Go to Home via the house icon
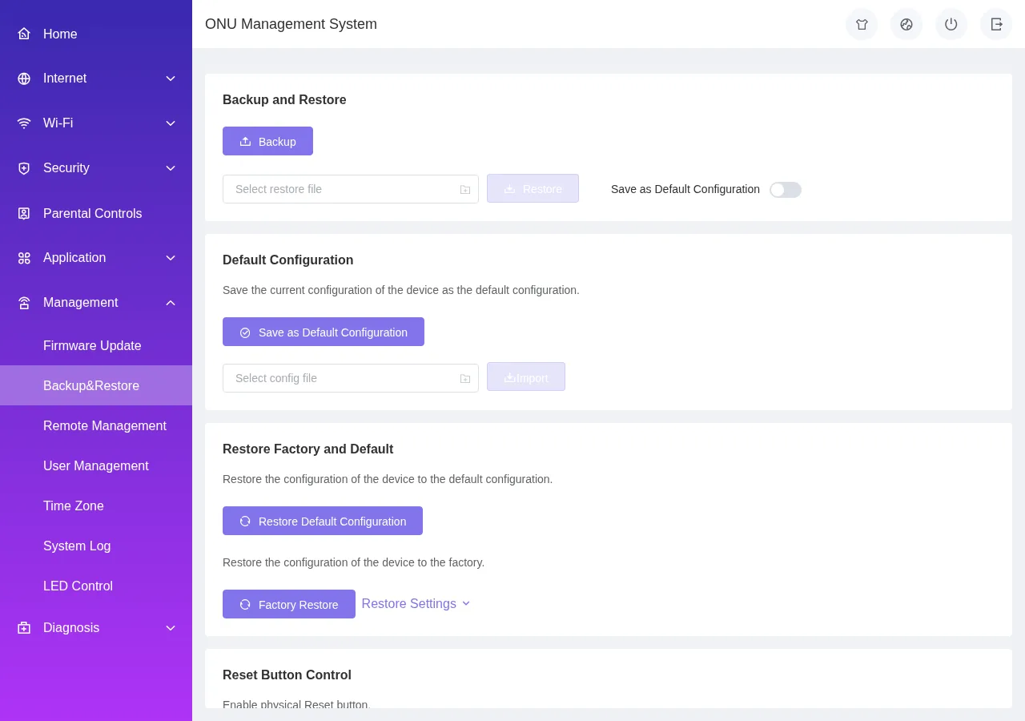 coord(24,34)
